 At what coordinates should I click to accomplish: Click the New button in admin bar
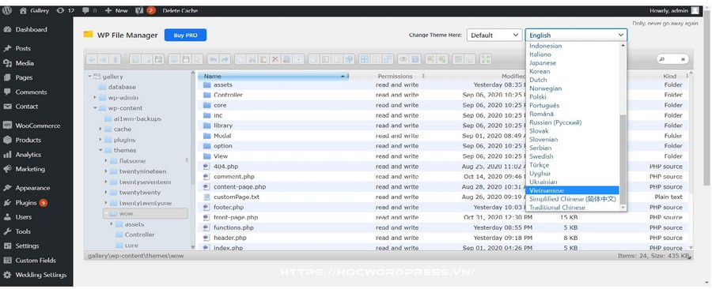[x=116, y=10]
